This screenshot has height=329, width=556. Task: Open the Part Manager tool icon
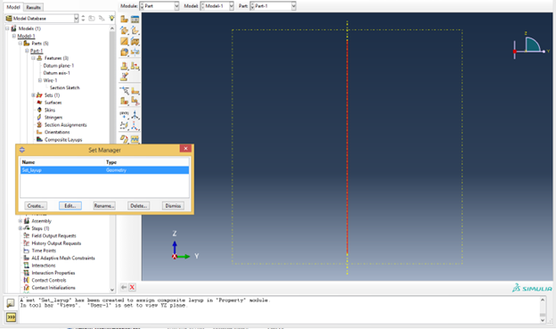click(x=135, y=19)
